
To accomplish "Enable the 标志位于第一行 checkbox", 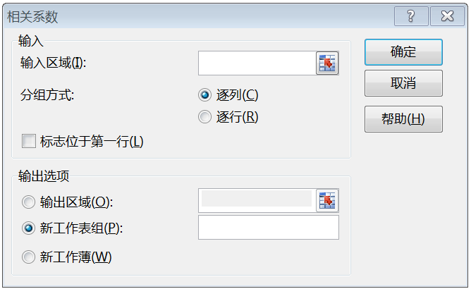I will [29, 141].
